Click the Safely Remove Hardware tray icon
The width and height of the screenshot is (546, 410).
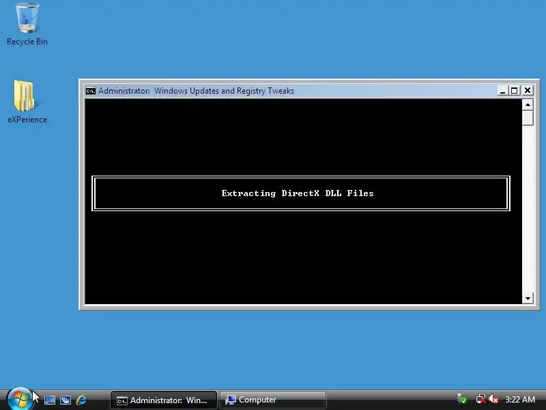coord(462,399)
